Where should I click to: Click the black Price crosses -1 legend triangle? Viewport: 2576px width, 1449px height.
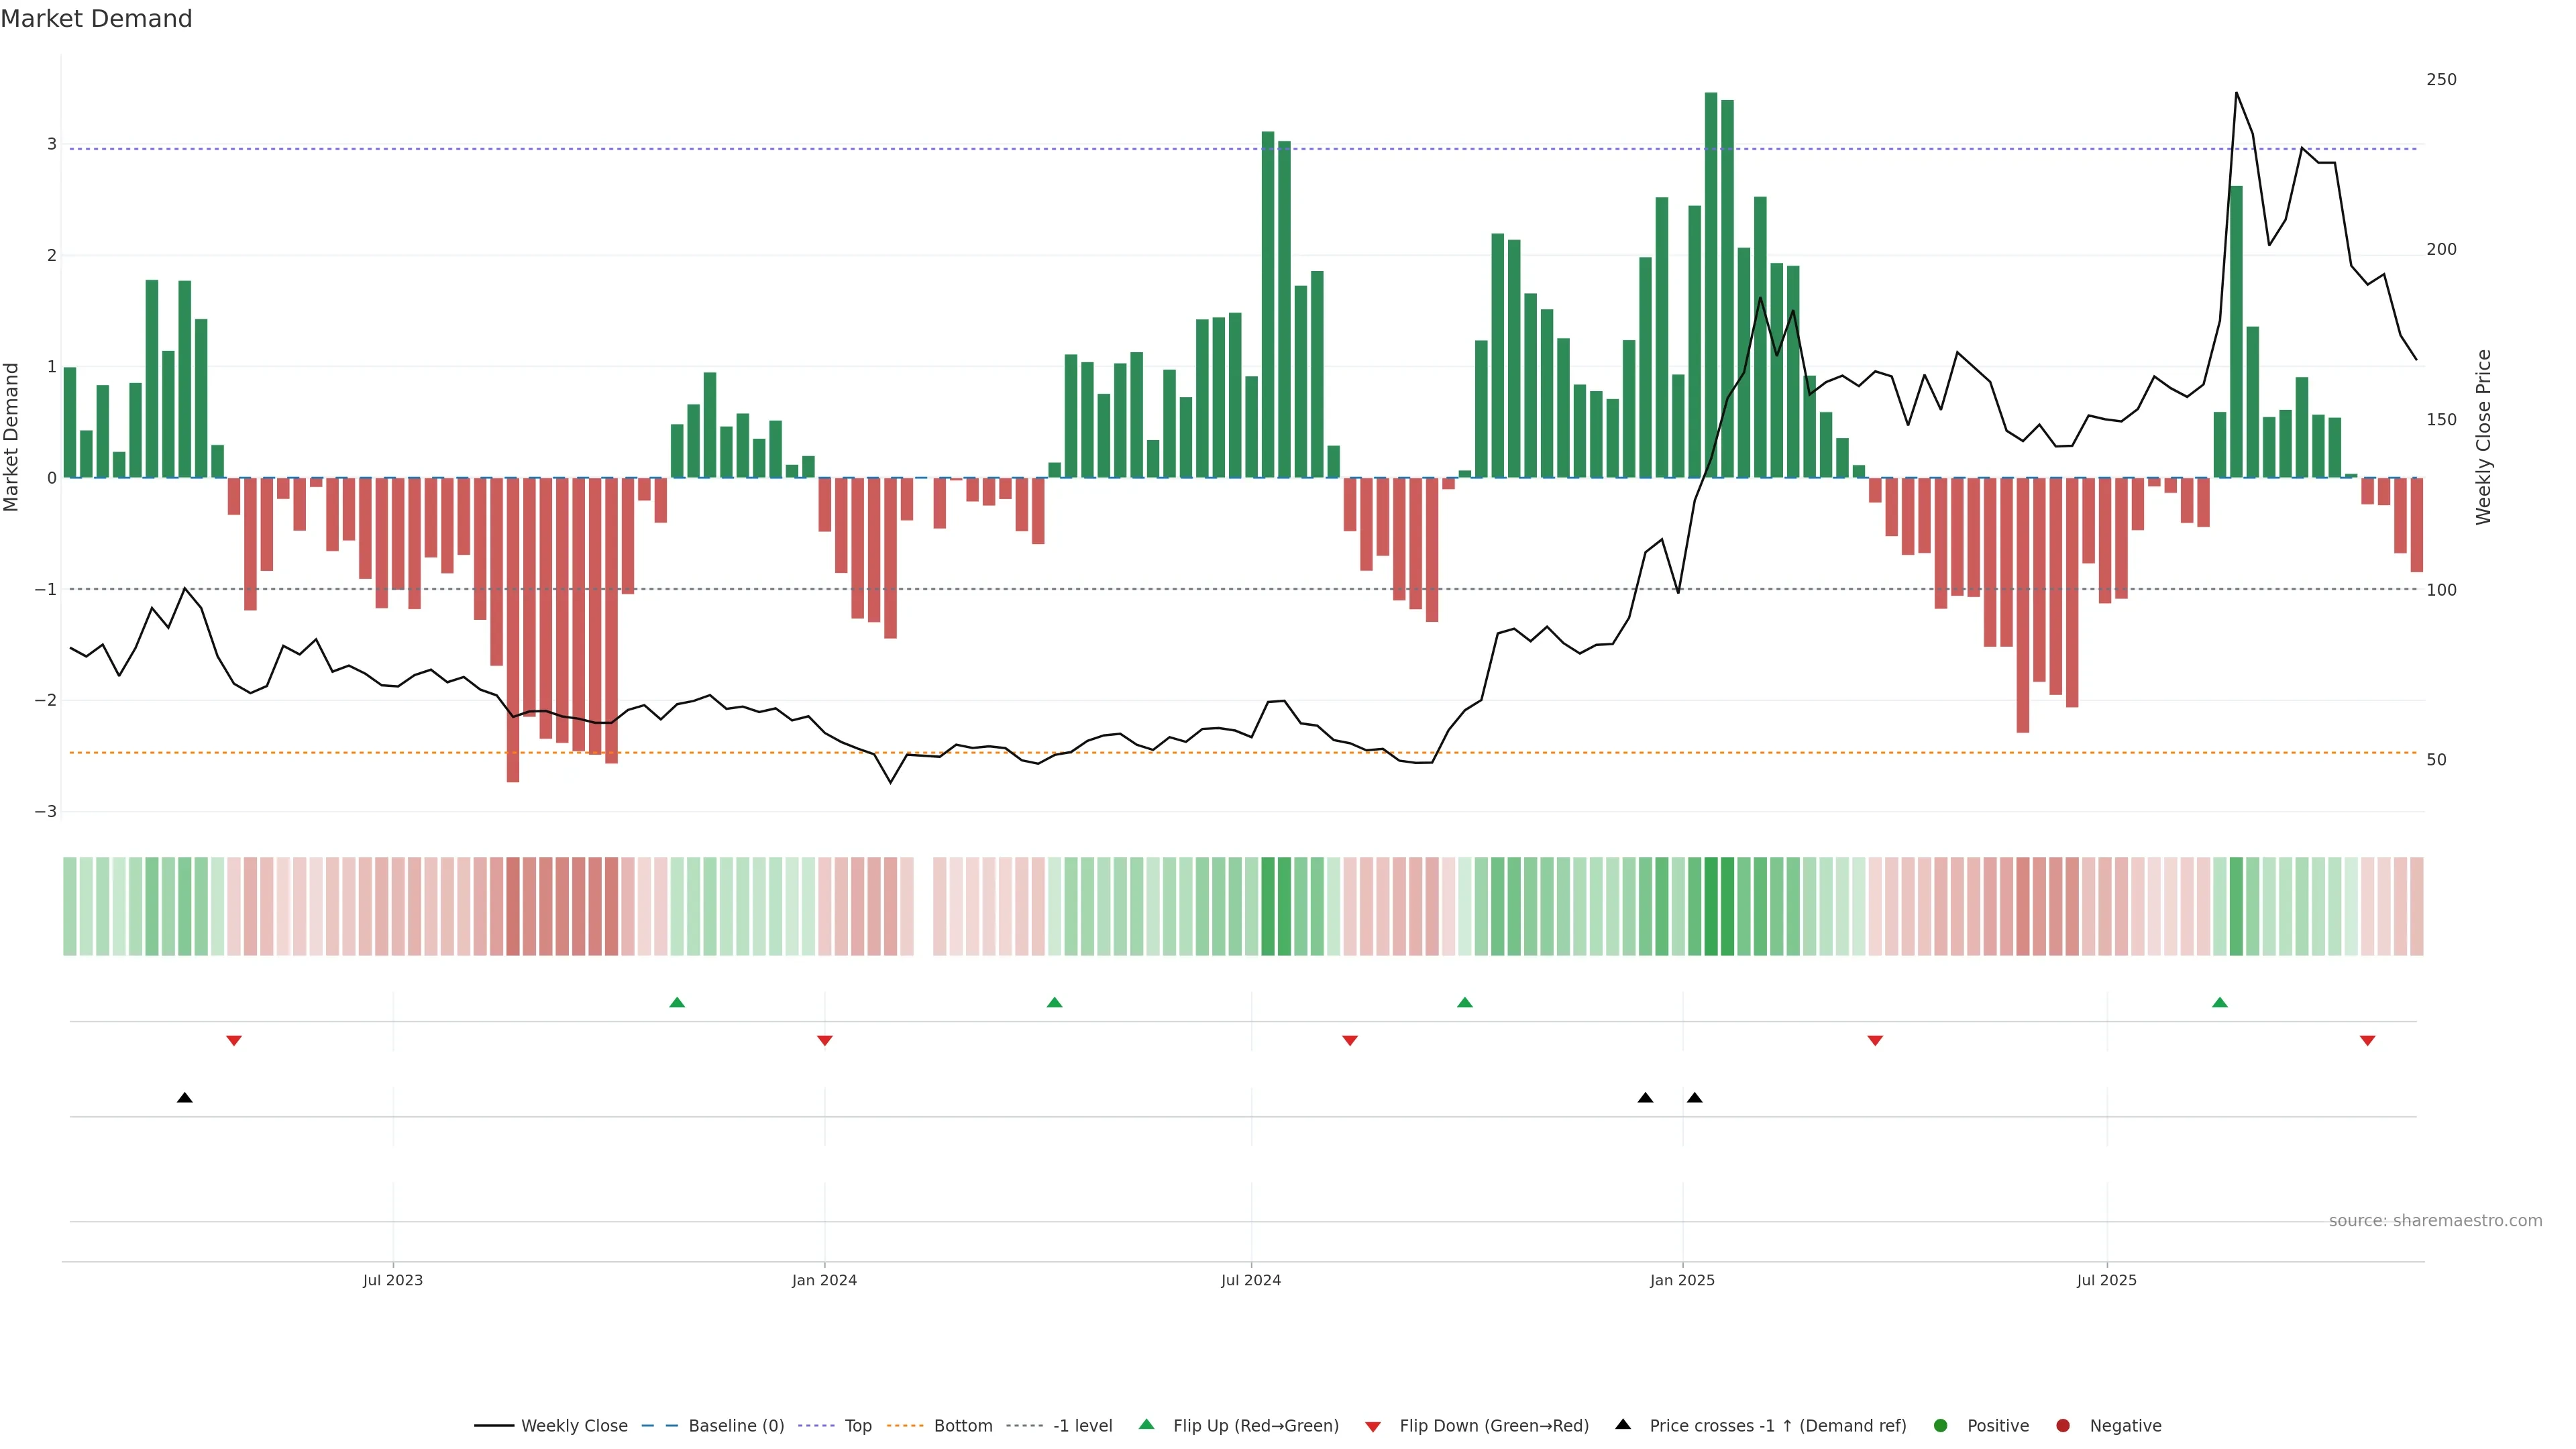click(x=1623, y=1424)
